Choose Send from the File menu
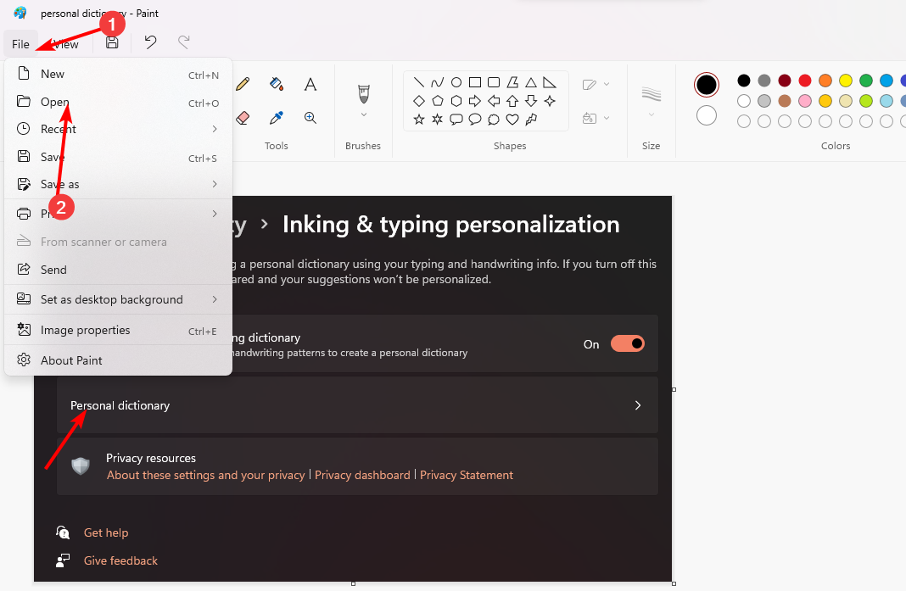Image resolution: width=906 pixels, height=591 pixels. (x=119, y=270)
